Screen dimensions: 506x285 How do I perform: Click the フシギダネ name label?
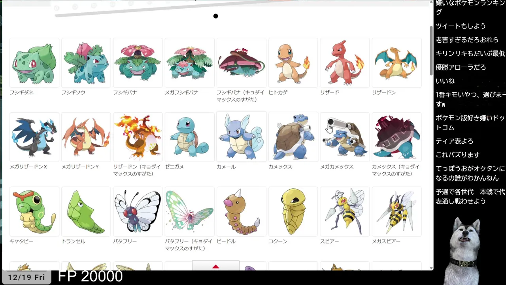(x=22, y=92)
